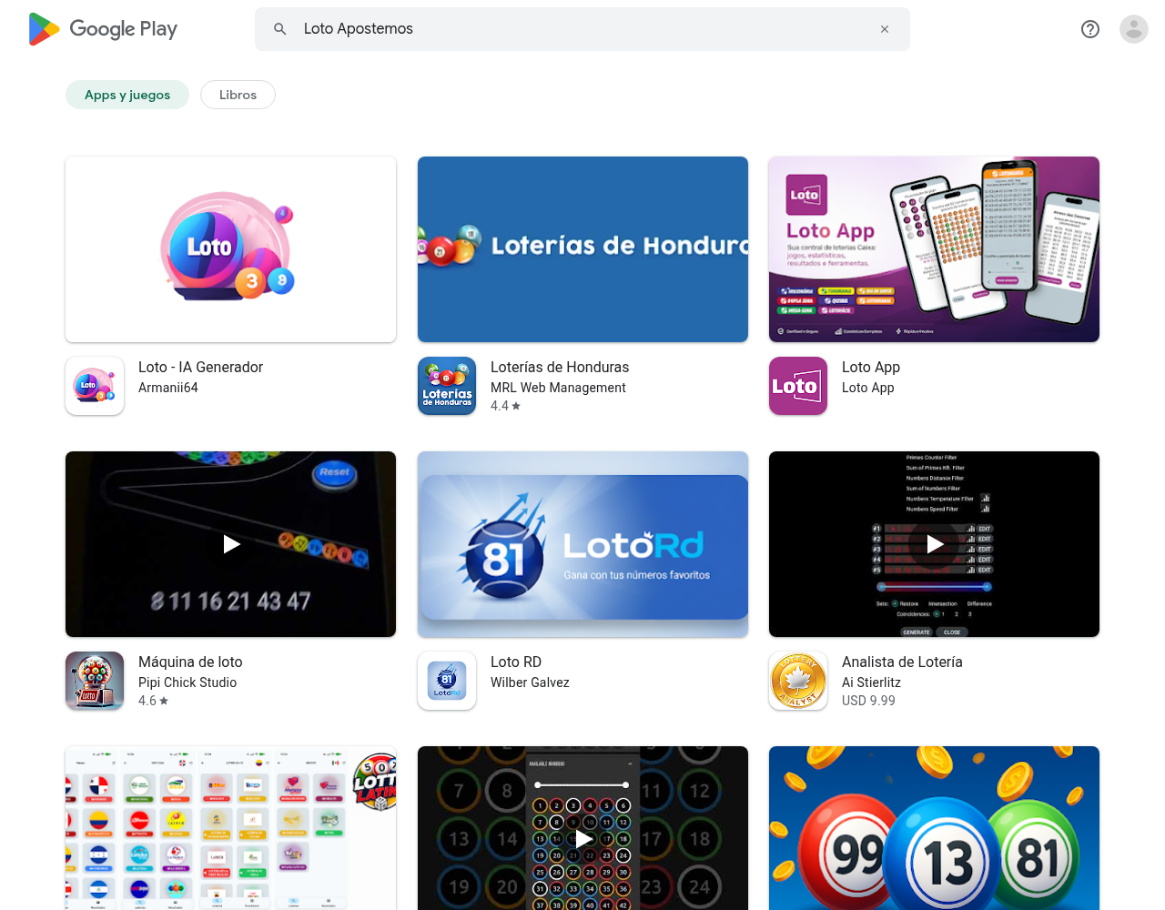The image size is (1165, 910).
Task: Click the Google Play logo
Action: (x=103, y=29)
